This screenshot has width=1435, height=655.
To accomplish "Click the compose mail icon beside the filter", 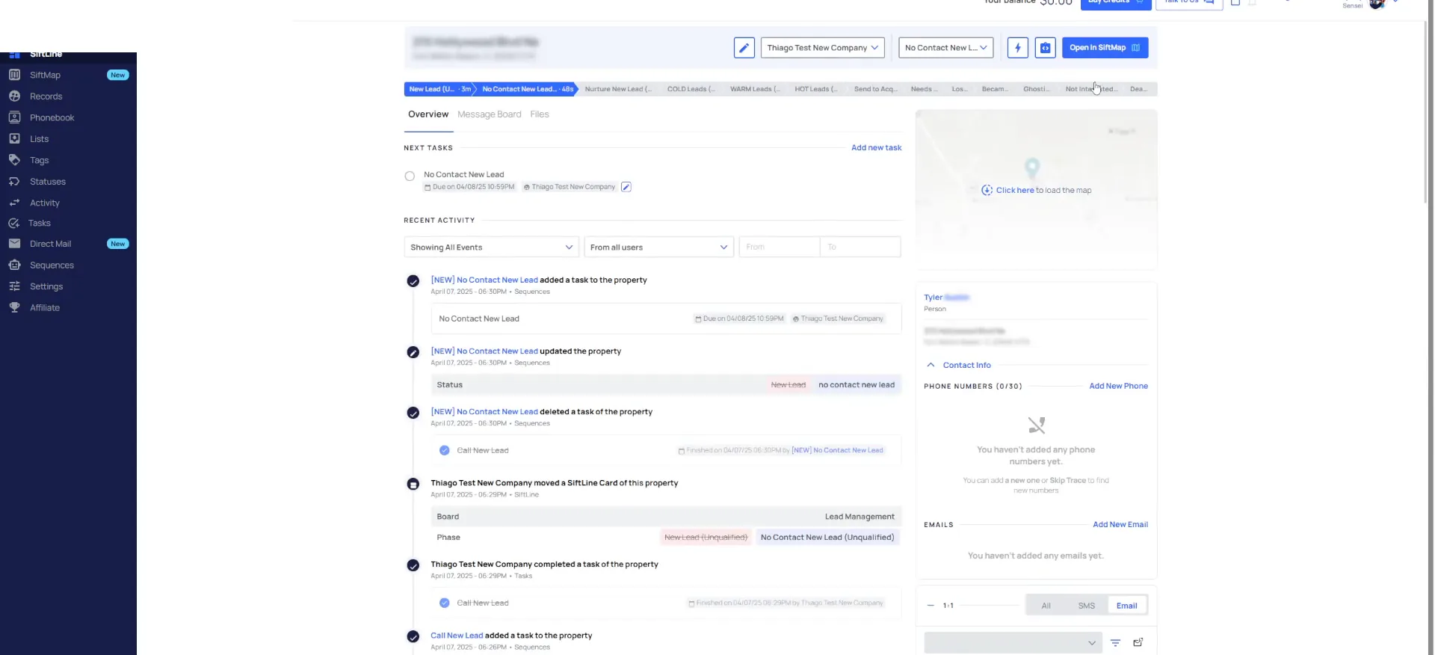I will tap(1138, 642).
